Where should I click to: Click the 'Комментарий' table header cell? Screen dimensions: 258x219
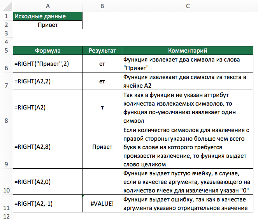click(188, 50)
